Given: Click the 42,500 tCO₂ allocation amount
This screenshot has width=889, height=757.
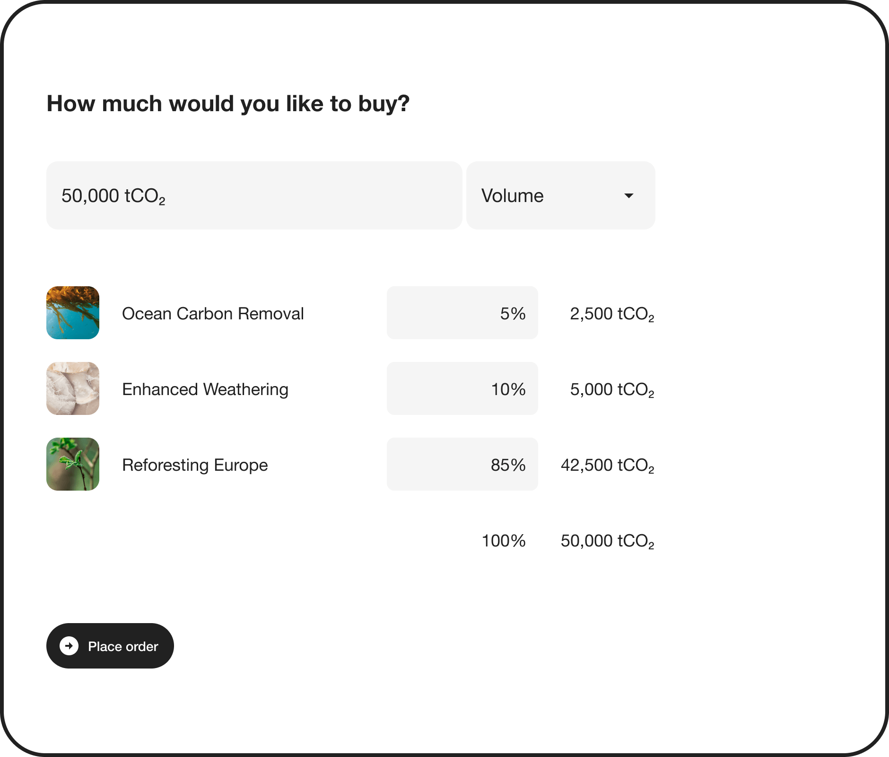Looking at the screenshot, I should [x=607, y=465].
